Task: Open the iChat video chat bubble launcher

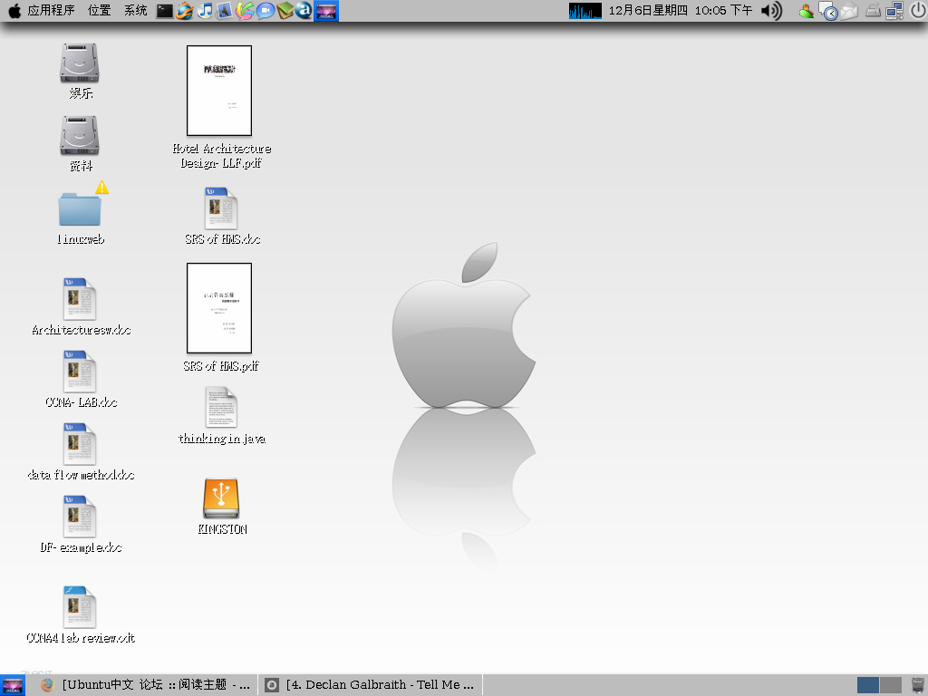Action: click(x=266, y=11)
